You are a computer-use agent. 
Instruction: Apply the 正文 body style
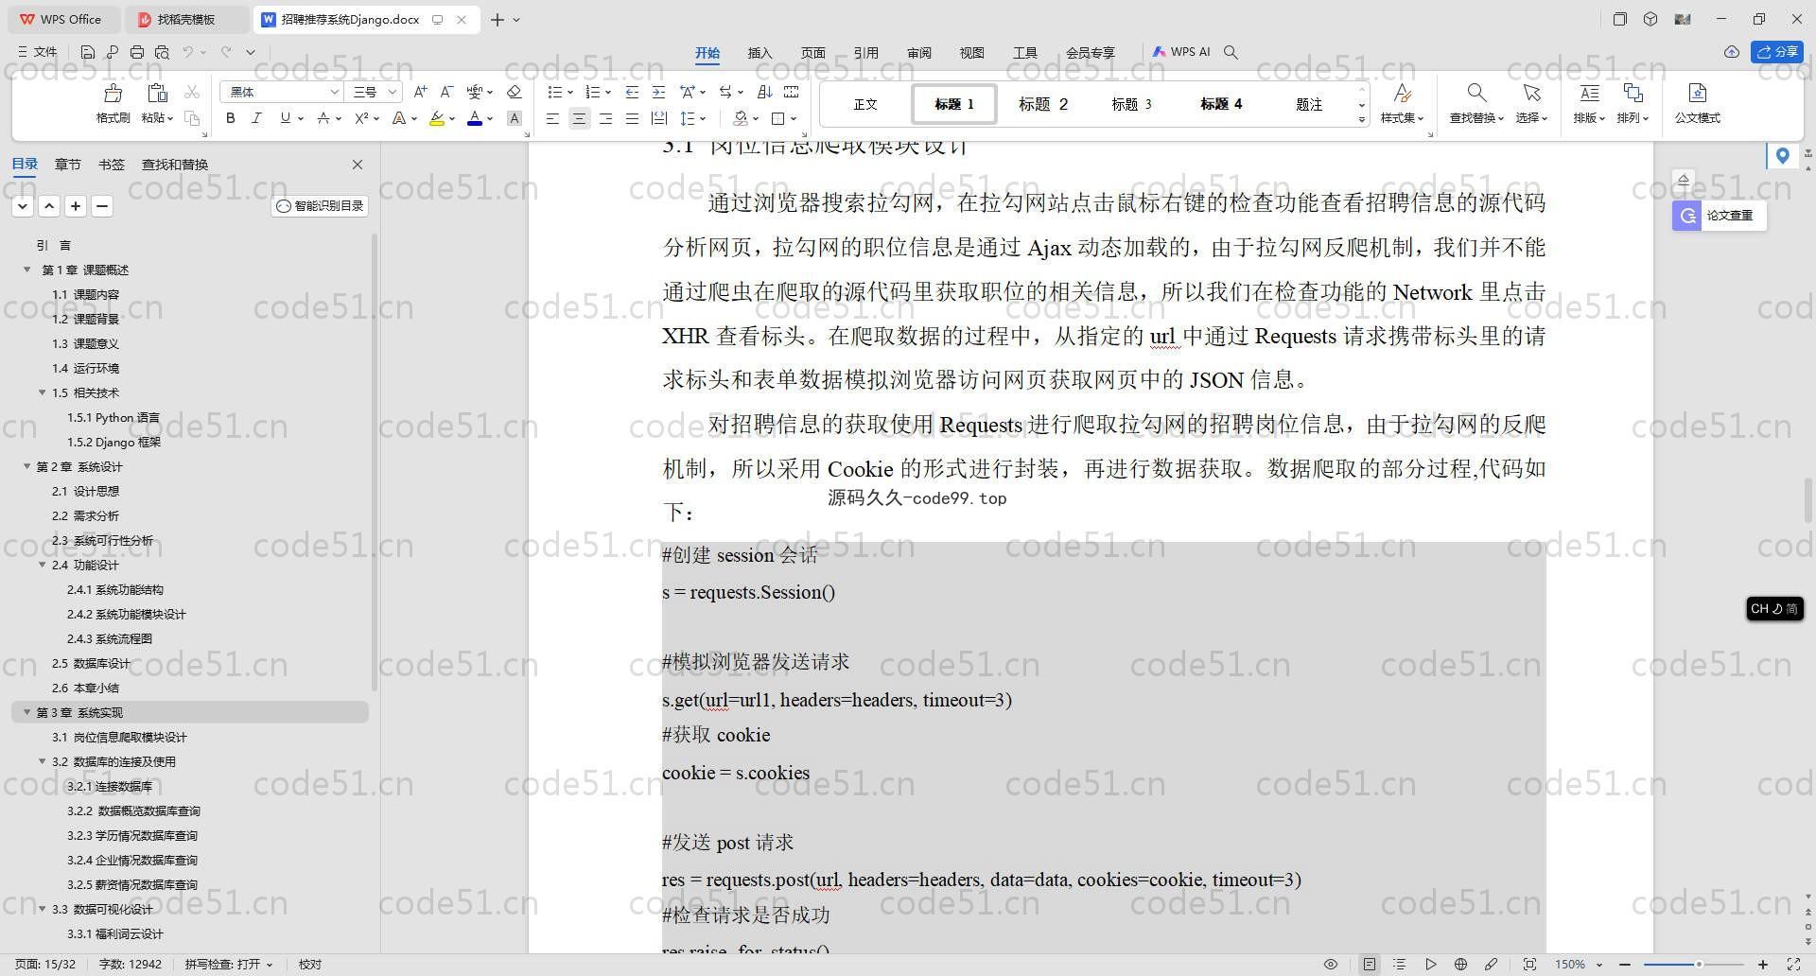tap(865, 104)
